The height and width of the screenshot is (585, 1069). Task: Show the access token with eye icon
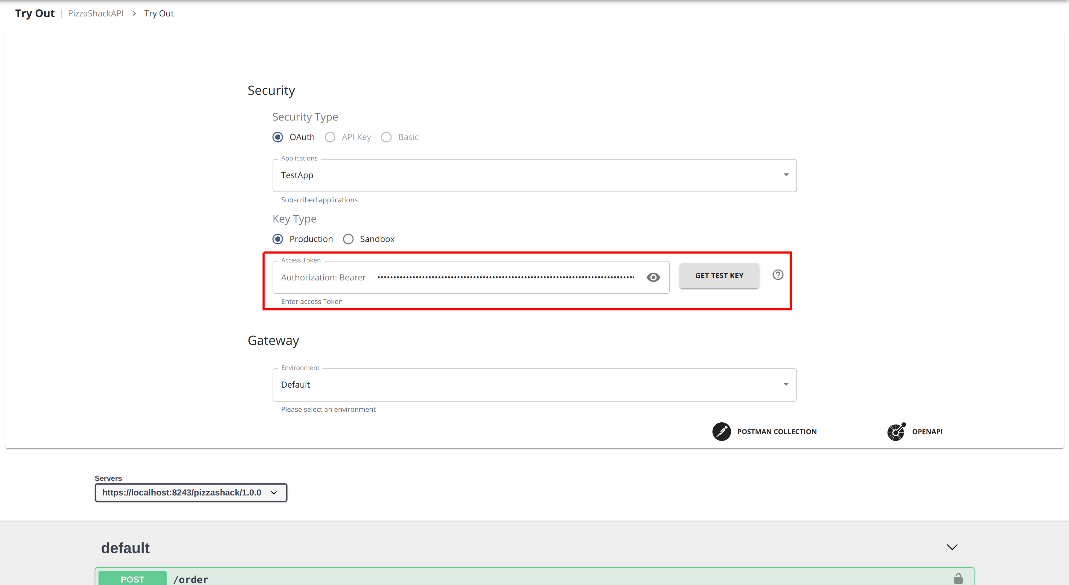click(653, 277)
